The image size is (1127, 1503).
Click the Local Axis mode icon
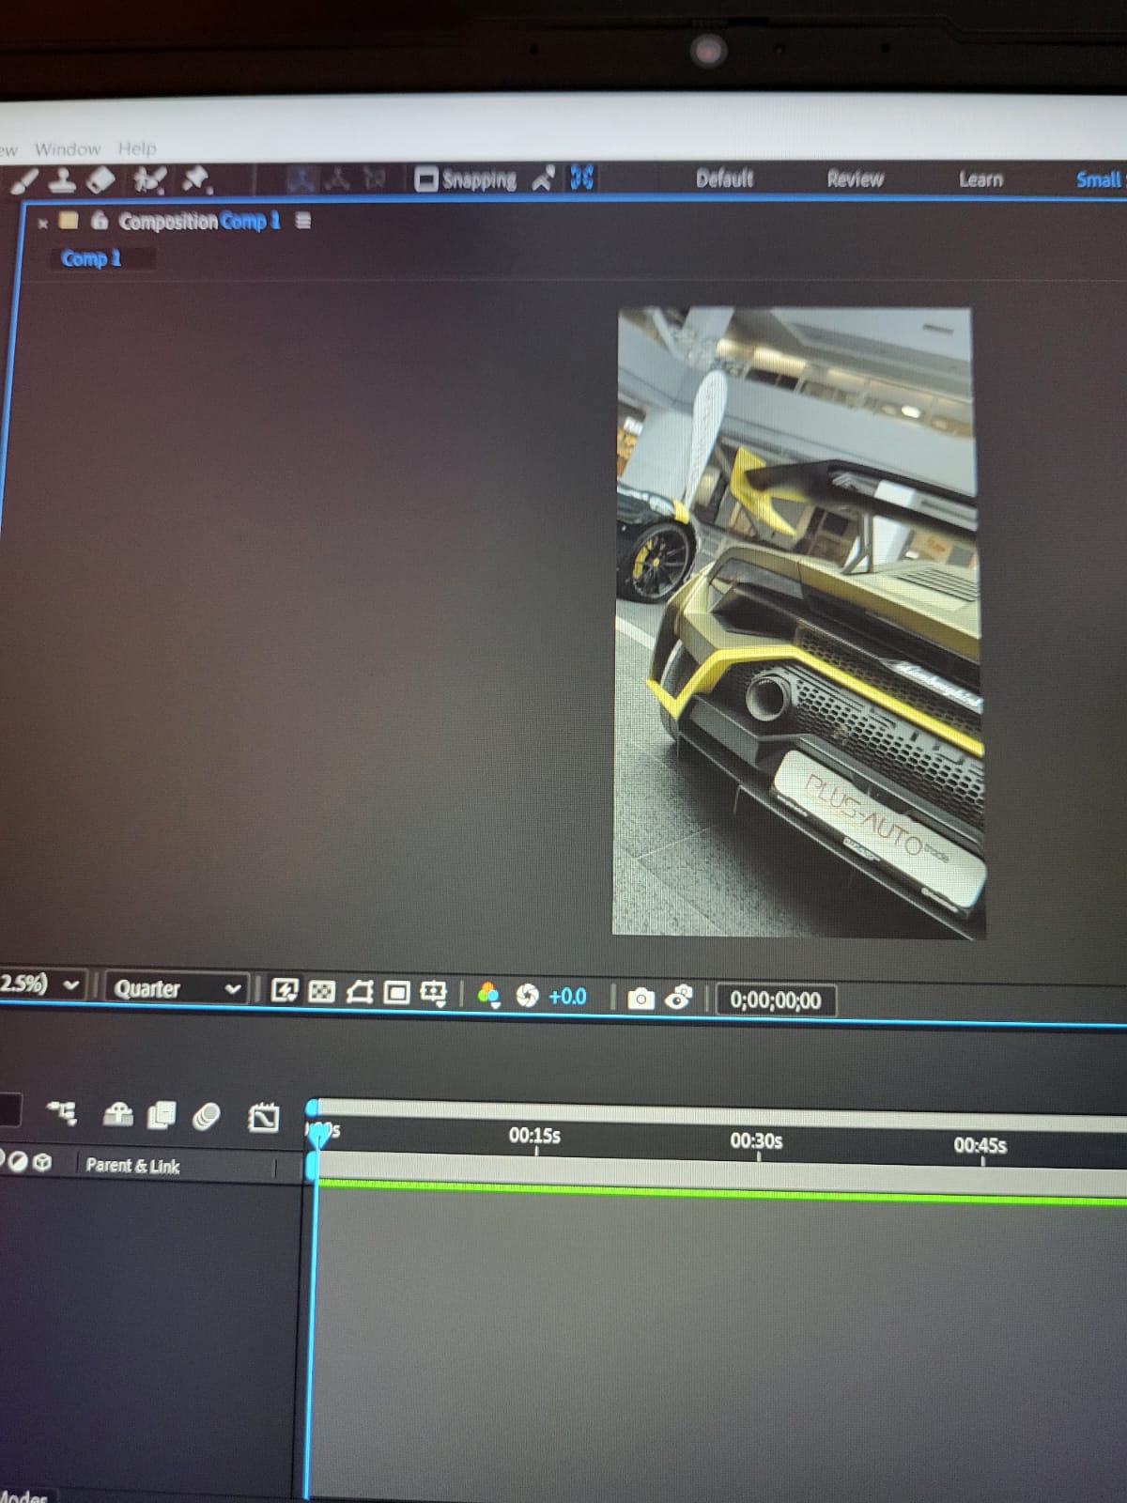301,178
